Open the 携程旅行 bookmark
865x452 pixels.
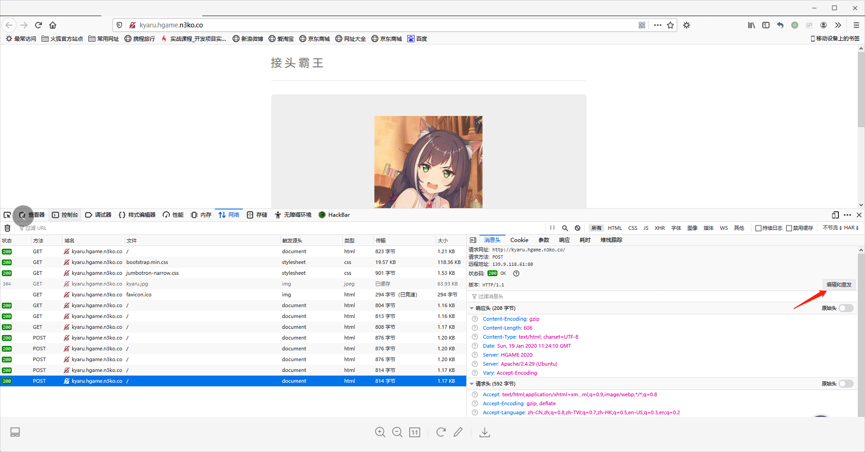pyautogui.click(x=140, y=39)
